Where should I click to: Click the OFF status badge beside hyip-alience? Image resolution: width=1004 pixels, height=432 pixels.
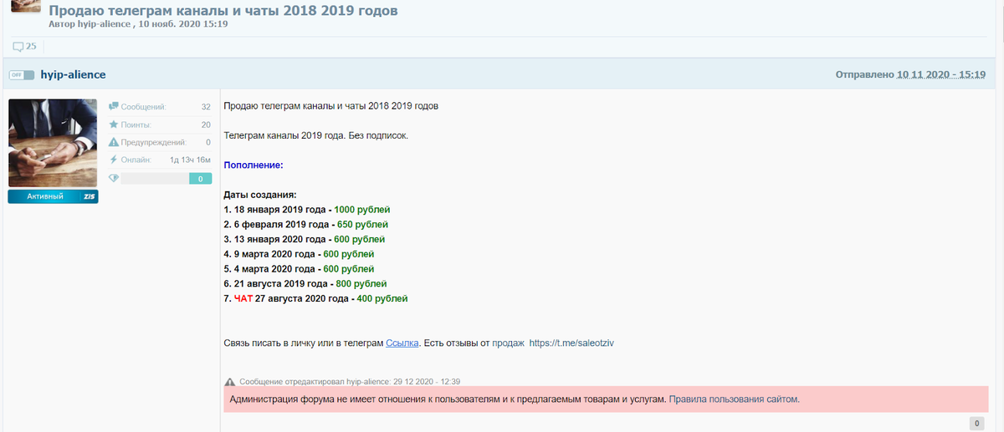(x=21, y=75)
